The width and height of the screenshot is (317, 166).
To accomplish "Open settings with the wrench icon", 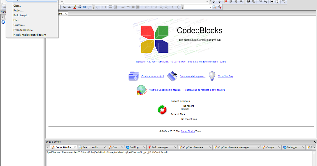I will [284, 2].
